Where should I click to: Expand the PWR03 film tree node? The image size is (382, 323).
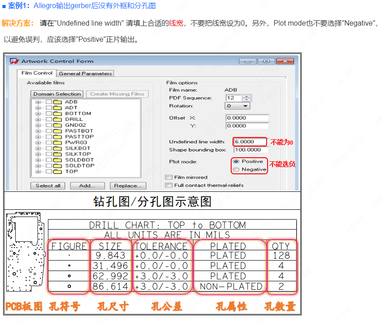38,143
